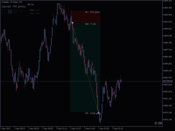Select the red dotted rectangle tool

point(26,11)
